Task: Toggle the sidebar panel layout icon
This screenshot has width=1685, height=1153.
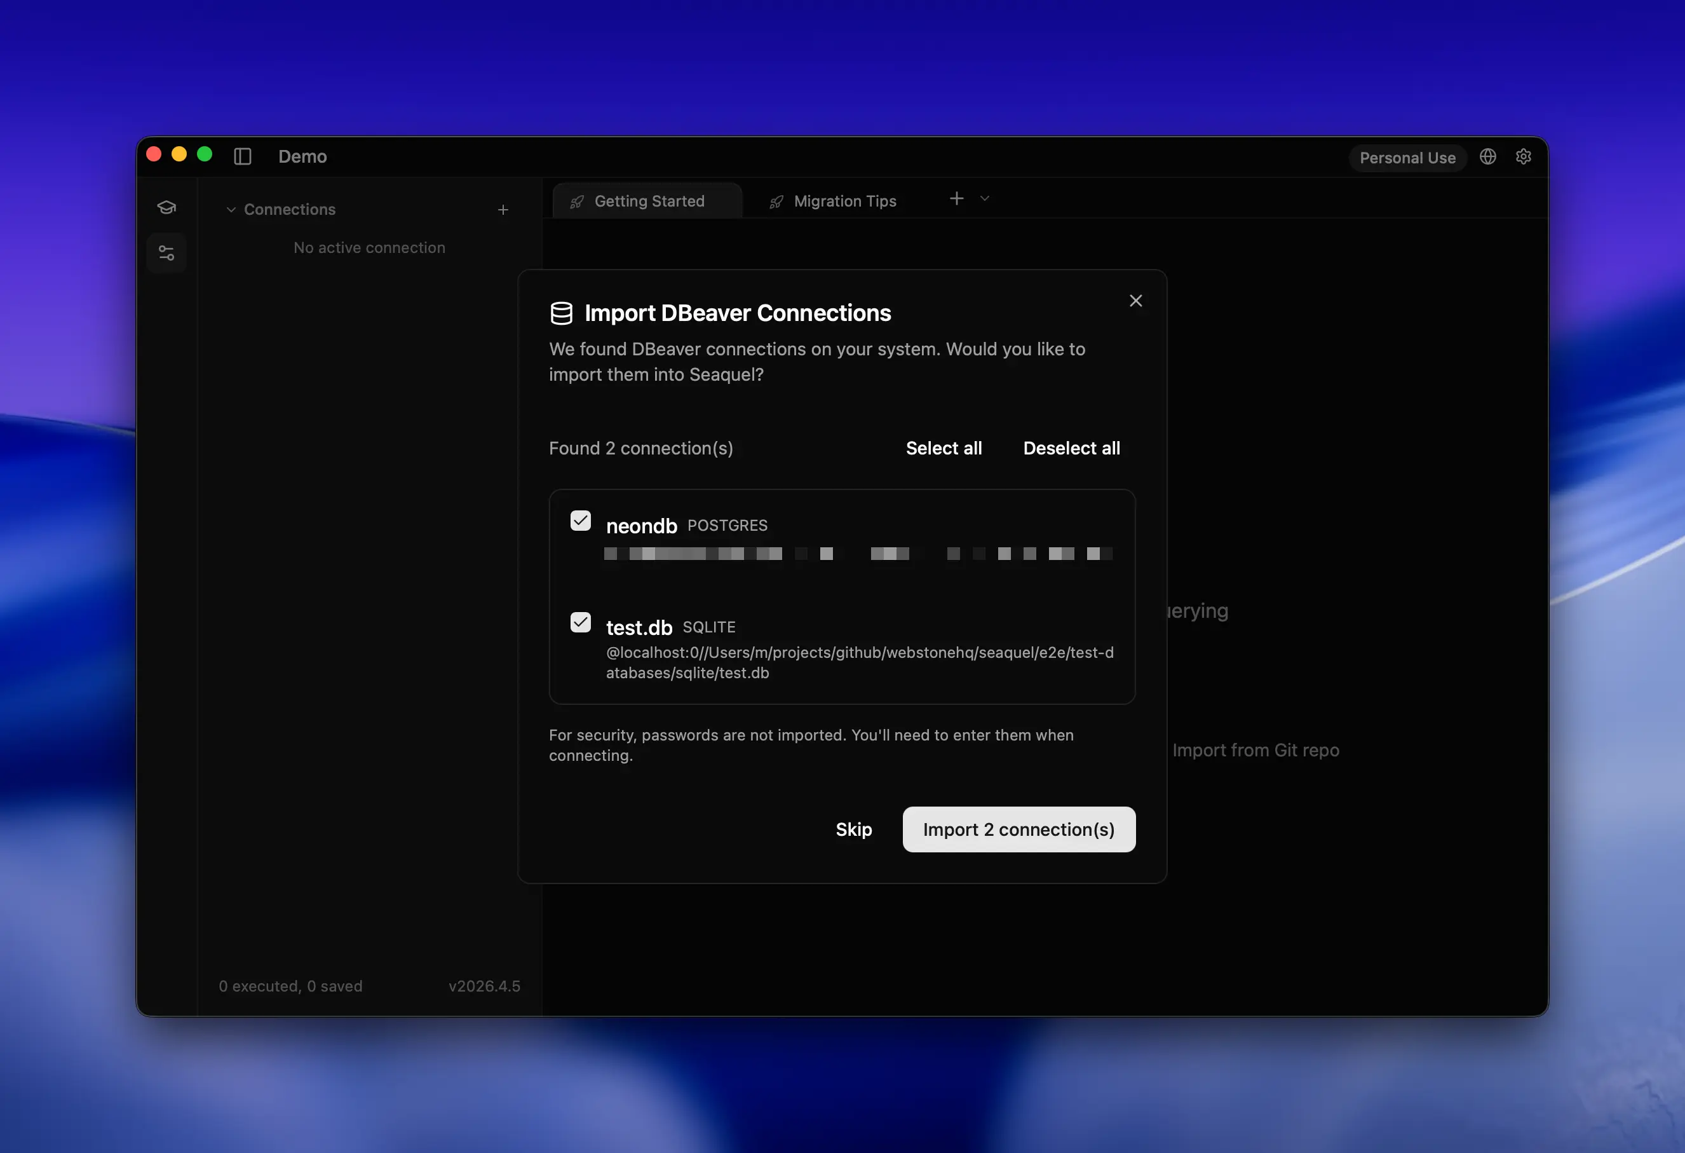Action: [x=243, y=156]
